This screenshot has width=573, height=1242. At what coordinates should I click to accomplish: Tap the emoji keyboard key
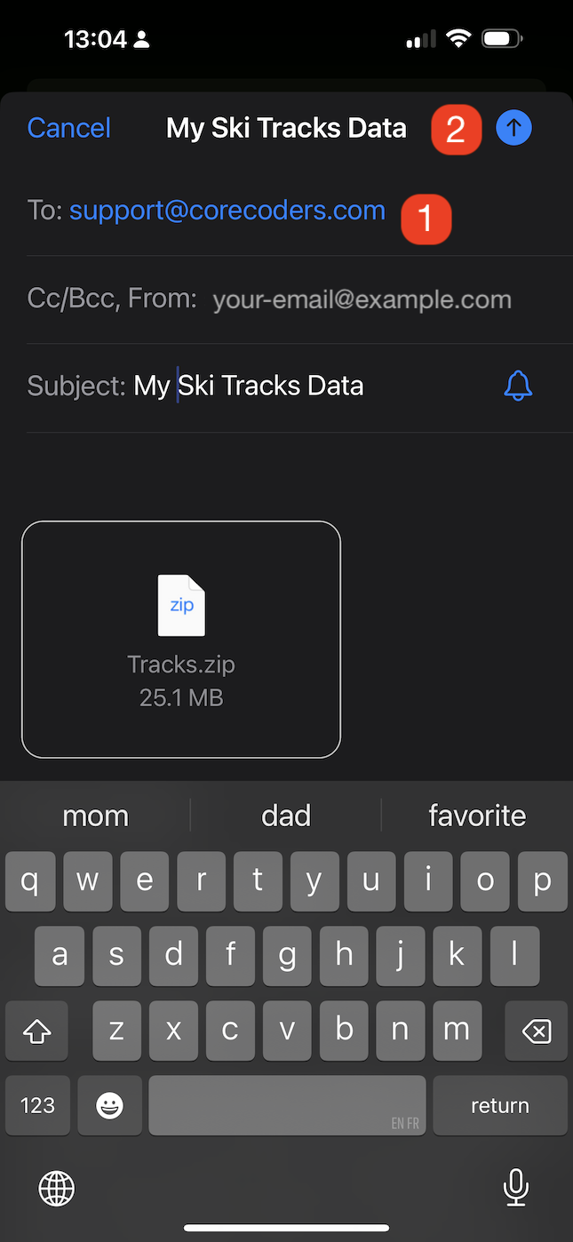[109, 1105]
